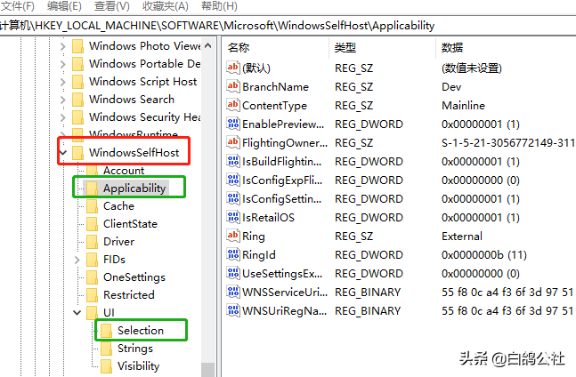
Task: Select the IsRetailOS DWORD value icon
Action: (233, 218)
